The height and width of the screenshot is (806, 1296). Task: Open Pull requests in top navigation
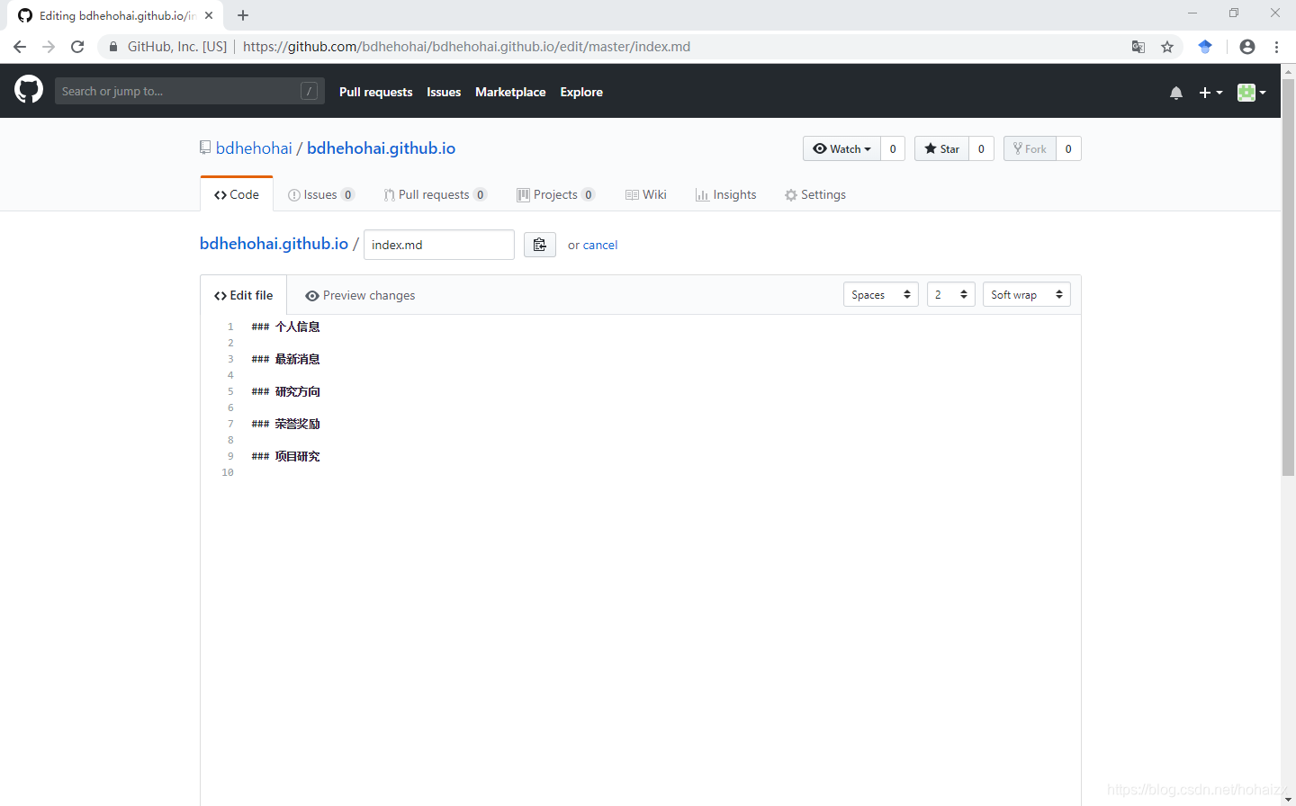tap(376, 92)
